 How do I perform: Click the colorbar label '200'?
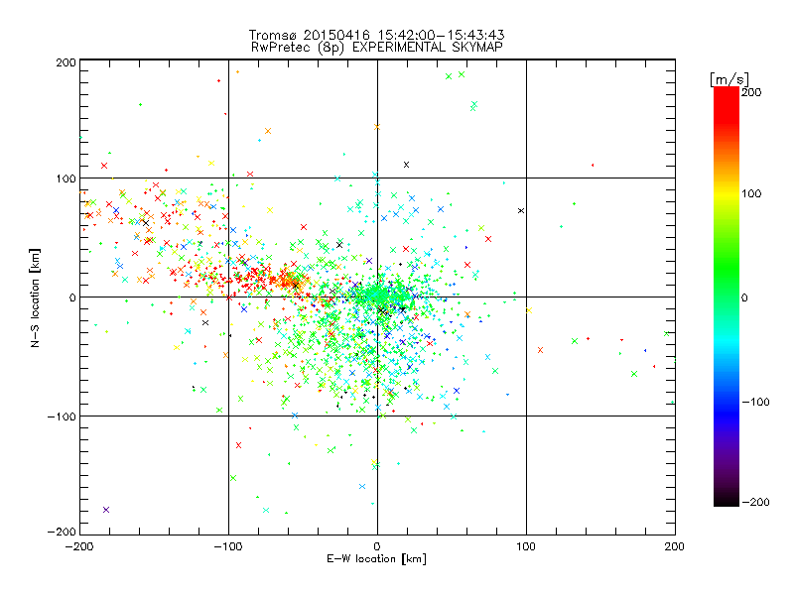coord(751,92)
